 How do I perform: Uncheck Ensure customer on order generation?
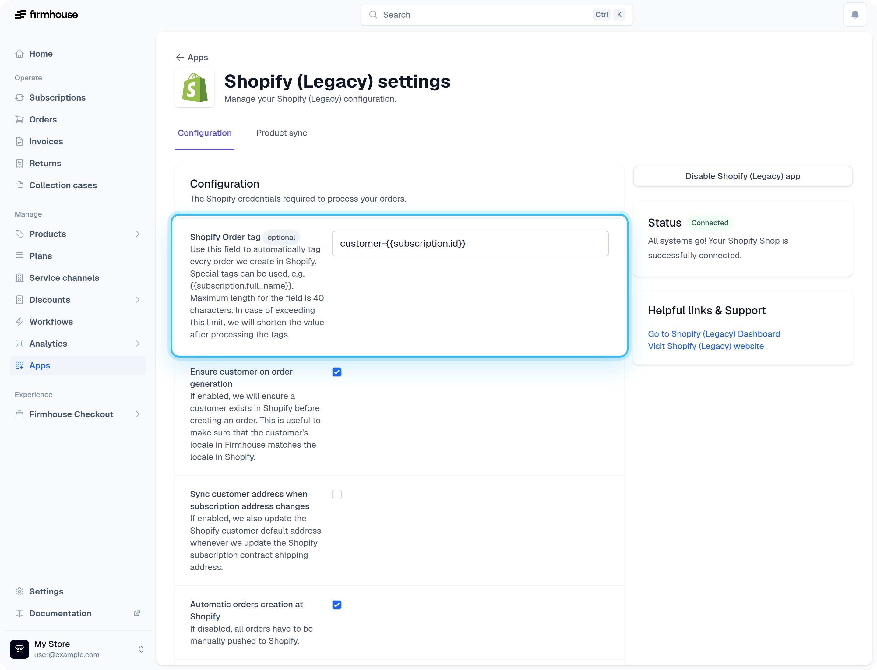pos(337,372)
